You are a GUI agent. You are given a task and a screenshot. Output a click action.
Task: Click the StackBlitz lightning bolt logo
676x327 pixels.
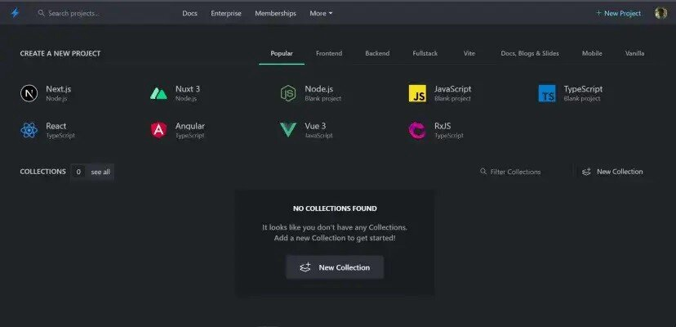click(15, 13)
